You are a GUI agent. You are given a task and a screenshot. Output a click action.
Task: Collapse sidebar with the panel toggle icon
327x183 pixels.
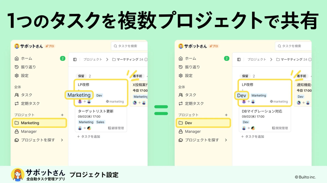coord(75,59)
